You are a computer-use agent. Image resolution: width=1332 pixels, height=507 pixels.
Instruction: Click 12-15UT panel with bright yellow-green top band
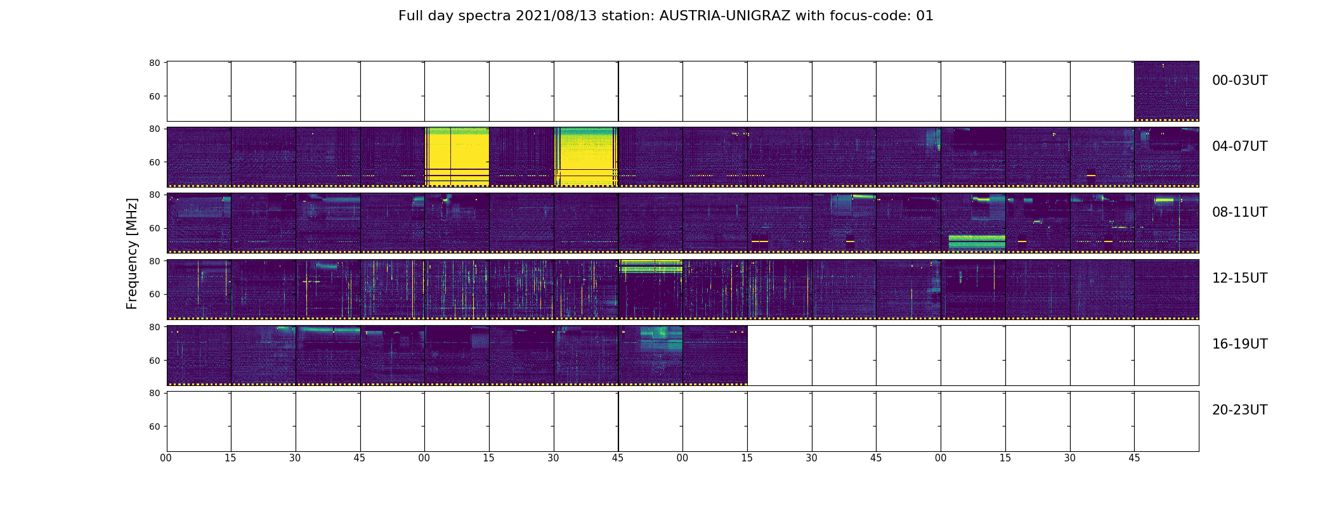point(651,289)
